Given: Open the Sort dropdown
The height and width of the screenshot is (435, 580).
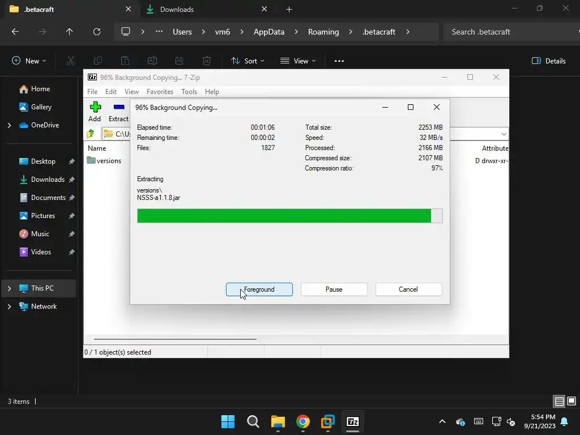Looking at the screenshot, I should click(x=248, y=61).
